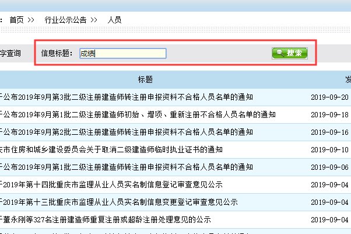Click the date 2019-09-18
The height and width of the screenshot is (234, 351).
pos(329,115)
